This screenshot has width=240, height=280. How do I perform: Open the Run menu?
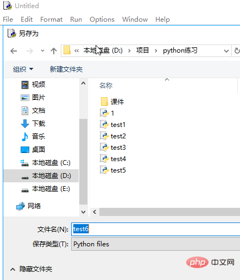76,20
